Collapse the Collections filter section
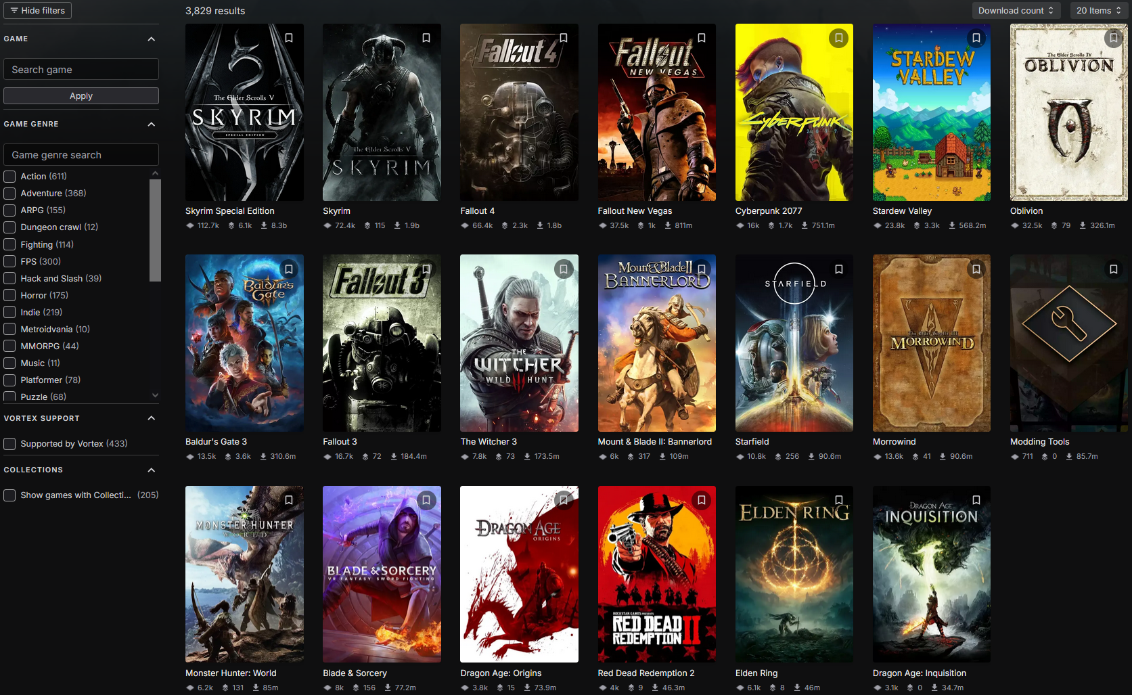Viewport: 1132px width, 695px height. pyautogui.click(x=152, y=470)
